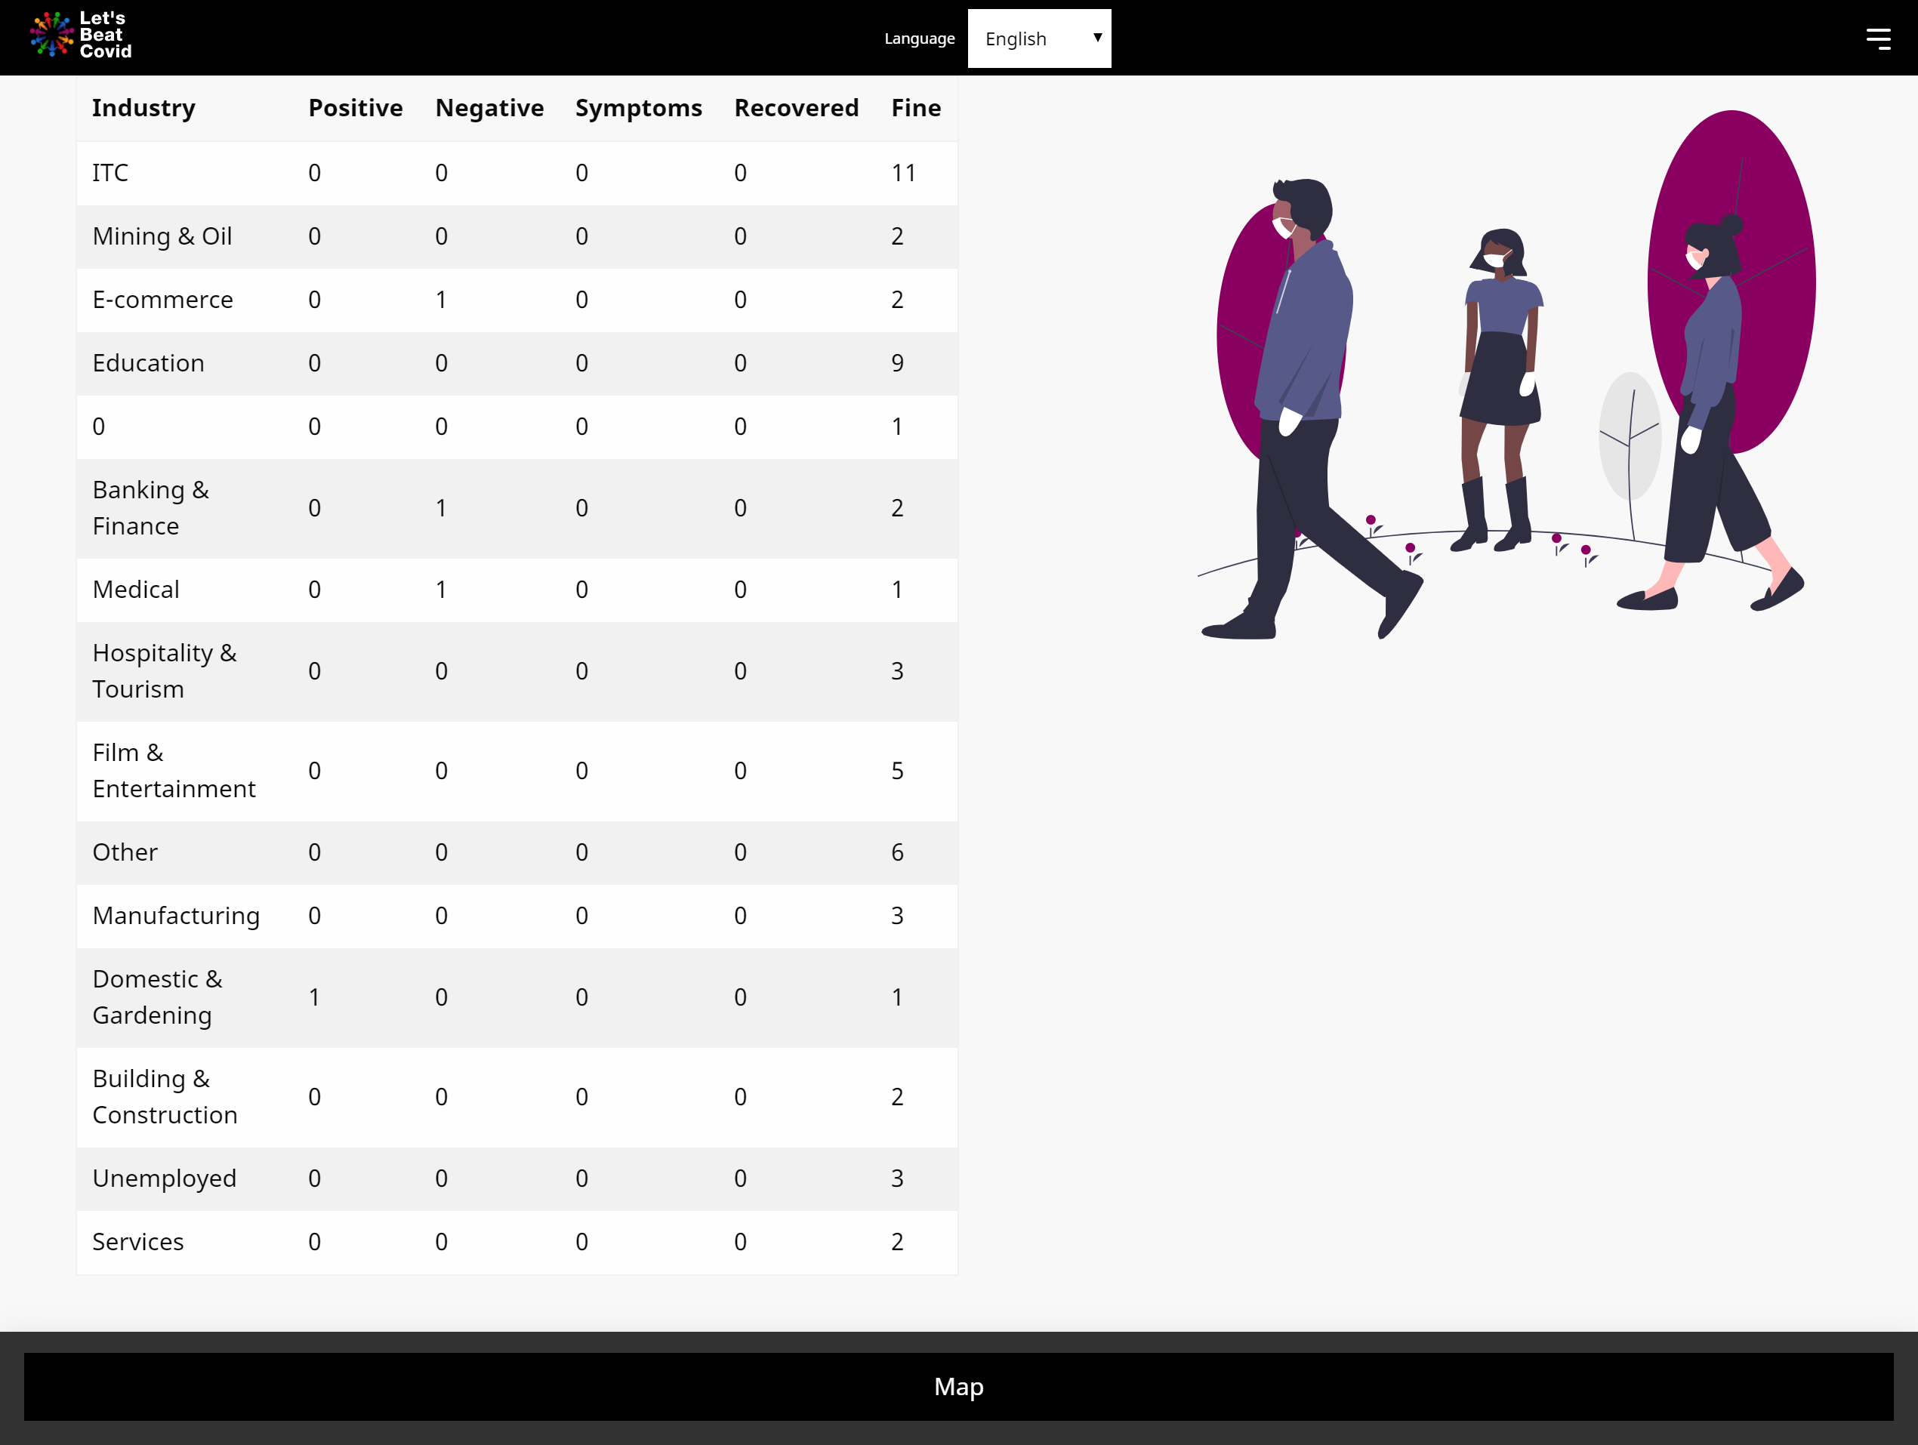
Task: Click the Language label
Action: pyautogui.click(x=919, y=39)
